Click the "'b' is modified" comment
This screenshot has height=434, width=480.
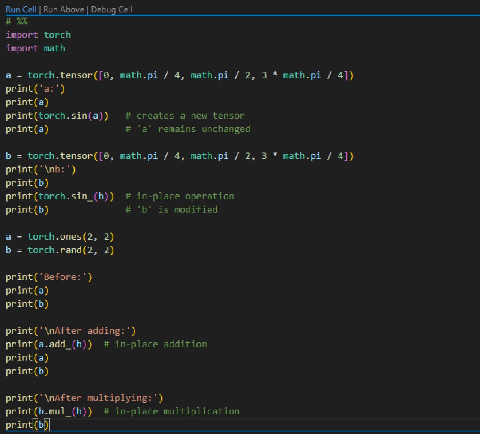click(171, 210)
